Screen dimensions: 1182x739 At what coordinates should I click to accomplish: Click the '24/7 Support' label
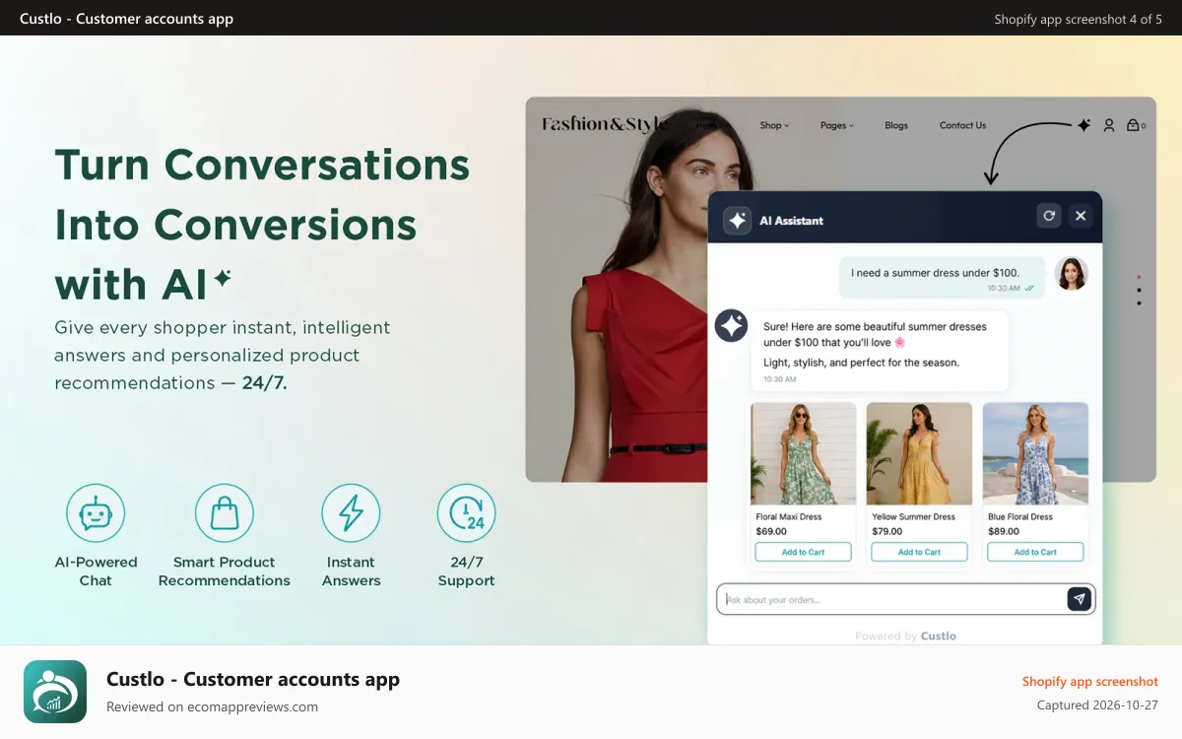(x=466, y=571)
